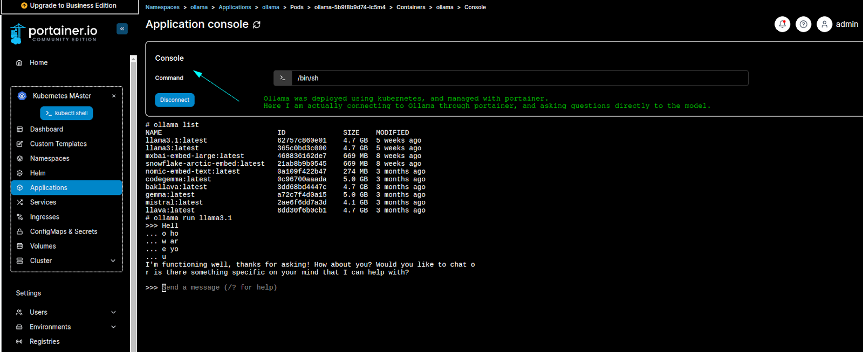Image resolution: width=863 pixels, height=352 pixels.
Task: Click the Cluster server icon
Action: (x=19, y=261)
